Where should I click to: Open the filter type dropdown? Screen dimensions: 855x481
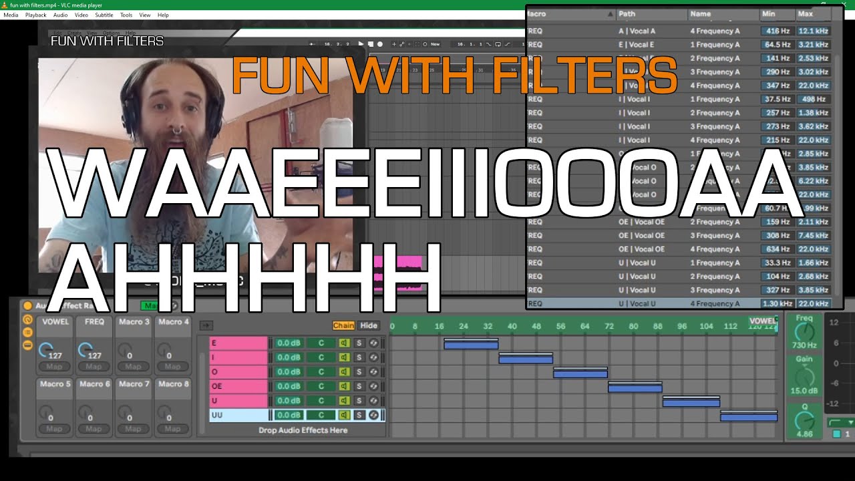(841, 422)
